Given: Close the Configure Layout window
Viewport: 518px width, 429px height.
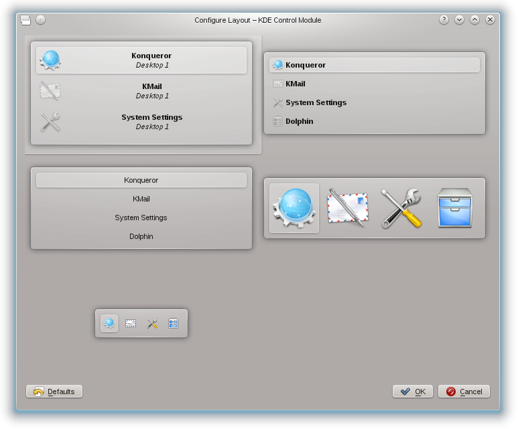Looking at the screenshot, I should [490, 20].
